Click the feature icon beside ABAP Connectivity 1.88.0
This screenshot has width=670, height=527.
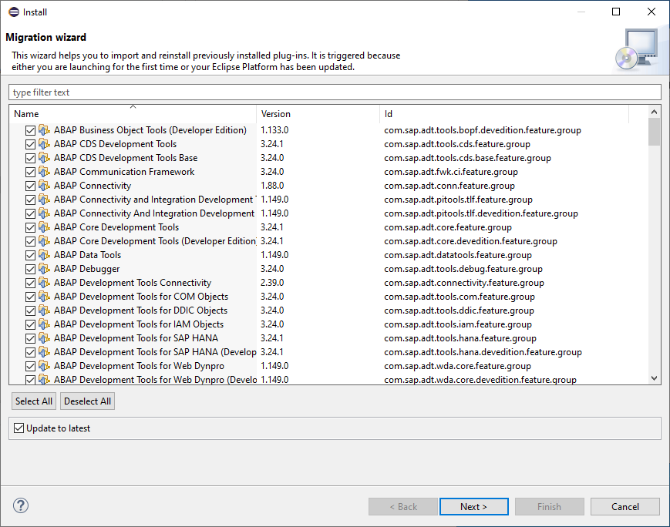(x=44, y=186)
